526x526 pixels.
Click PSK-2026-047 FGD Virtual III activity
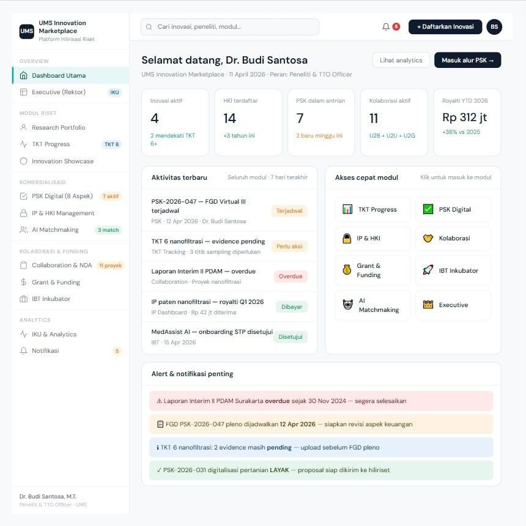(229, 211)
